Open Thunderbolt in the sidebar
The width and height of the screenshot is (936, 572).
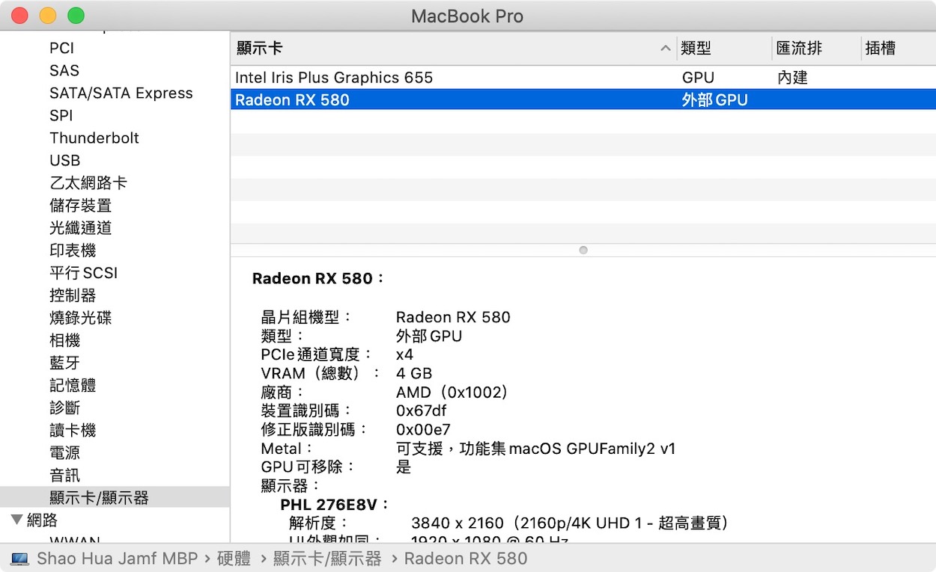point(94,138)
